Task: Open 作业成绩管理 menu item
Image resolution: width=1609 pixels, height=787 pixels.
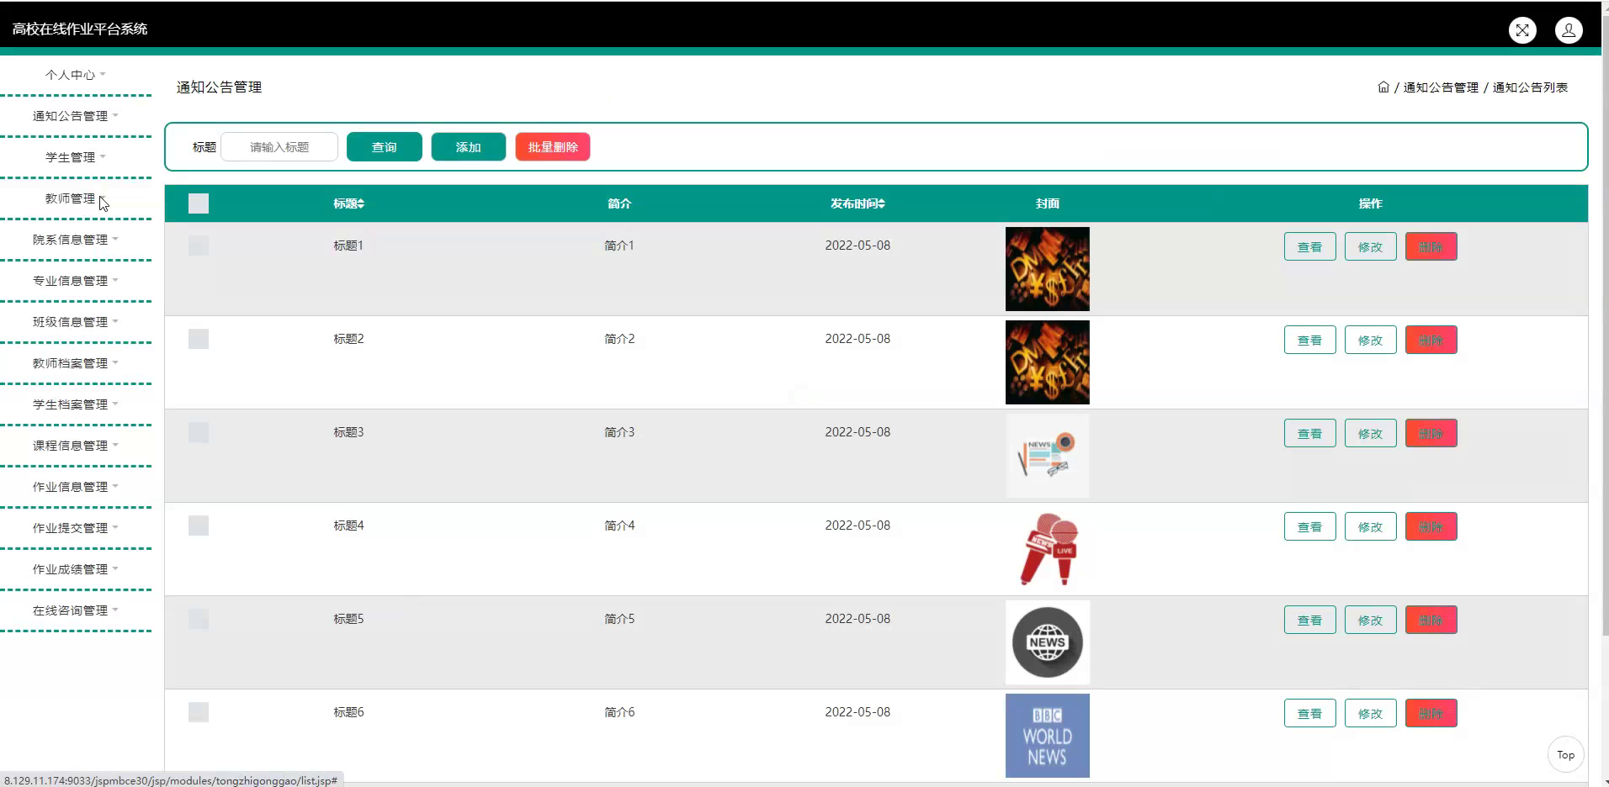Action: (76, 569)
